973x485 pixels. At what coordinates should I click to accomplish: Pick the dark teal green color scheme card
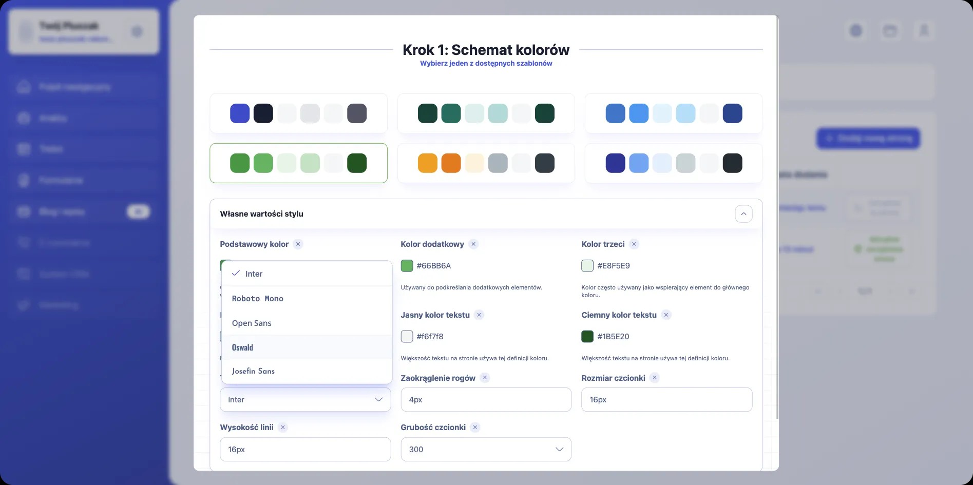(486, 113)
